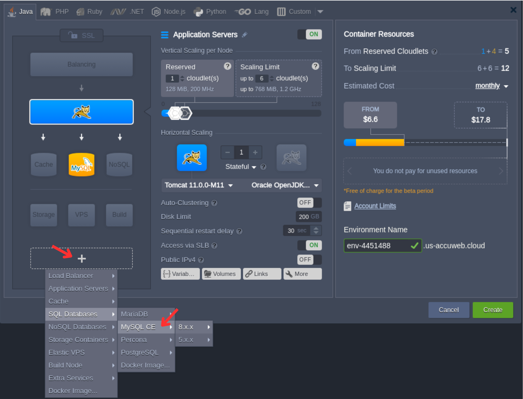Click the pencil icon beside Application Servers
Image resolution: width=523 pixels, height=399 pixels.
245,35
